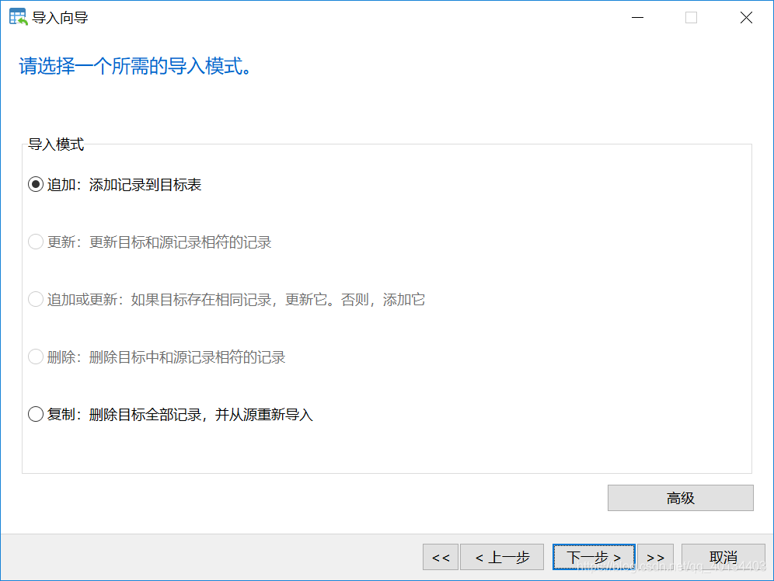This screenshot has height=581, width=774.
Task: Click the heading 请选择一个所需的导入模式
Action: 135,66
